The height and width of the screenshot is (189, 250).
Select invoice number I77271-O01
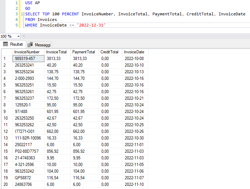[x=28, y=131]
